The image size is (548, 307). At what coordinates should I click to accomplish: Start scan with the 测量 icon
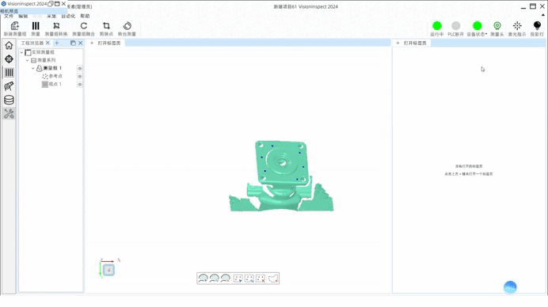pyautogui.click(x=36, y=28)
